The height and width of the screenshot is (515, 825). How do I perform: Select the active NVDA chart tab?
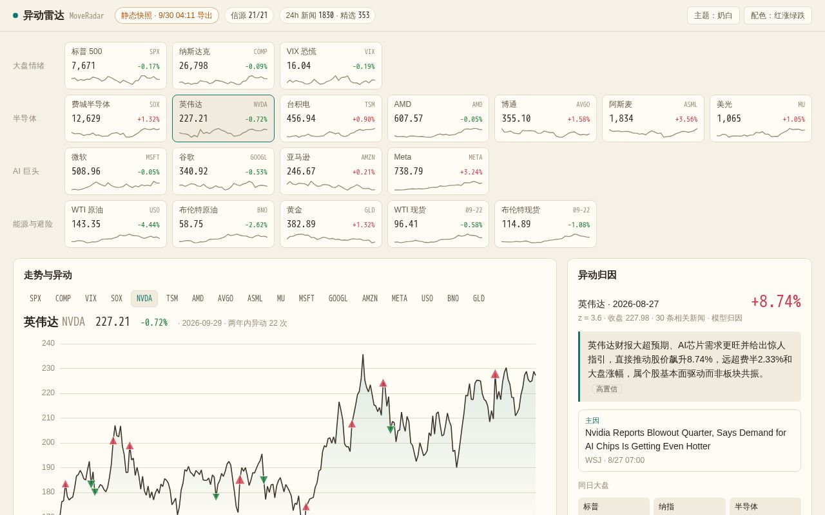pyautogui.click(x=144, y=299)
